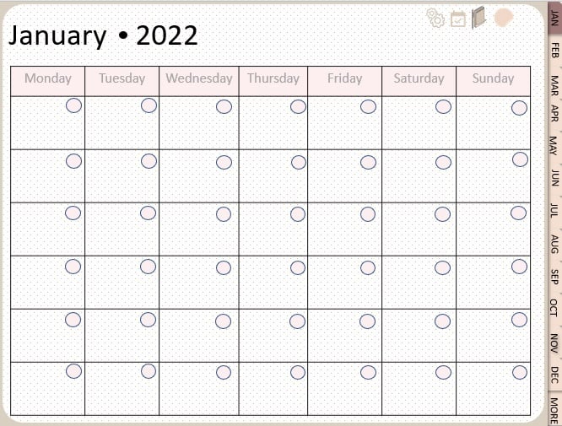The width and height of the screenshot is (562, 426).
Task: Click the Wednesday header cell
Action: (x=198, y=78)
